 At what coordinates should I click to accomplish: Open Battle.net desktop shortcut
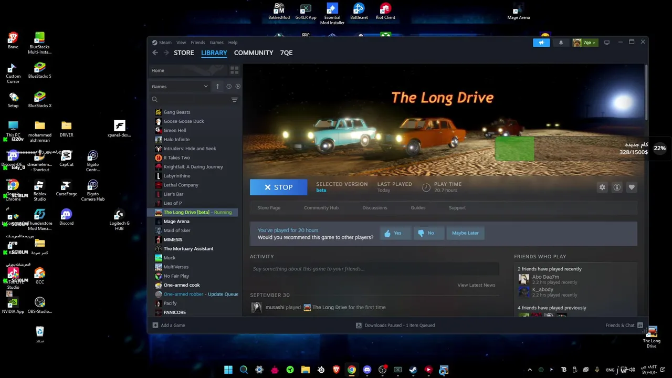pos(359,12)
